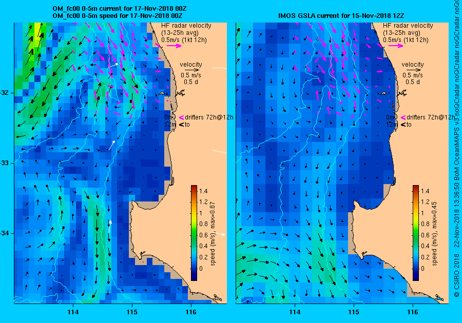The width and height of the screenshot is (462, 323).
Task: Click longitude label '114' under the GSLA map
Action: point(295,312)
